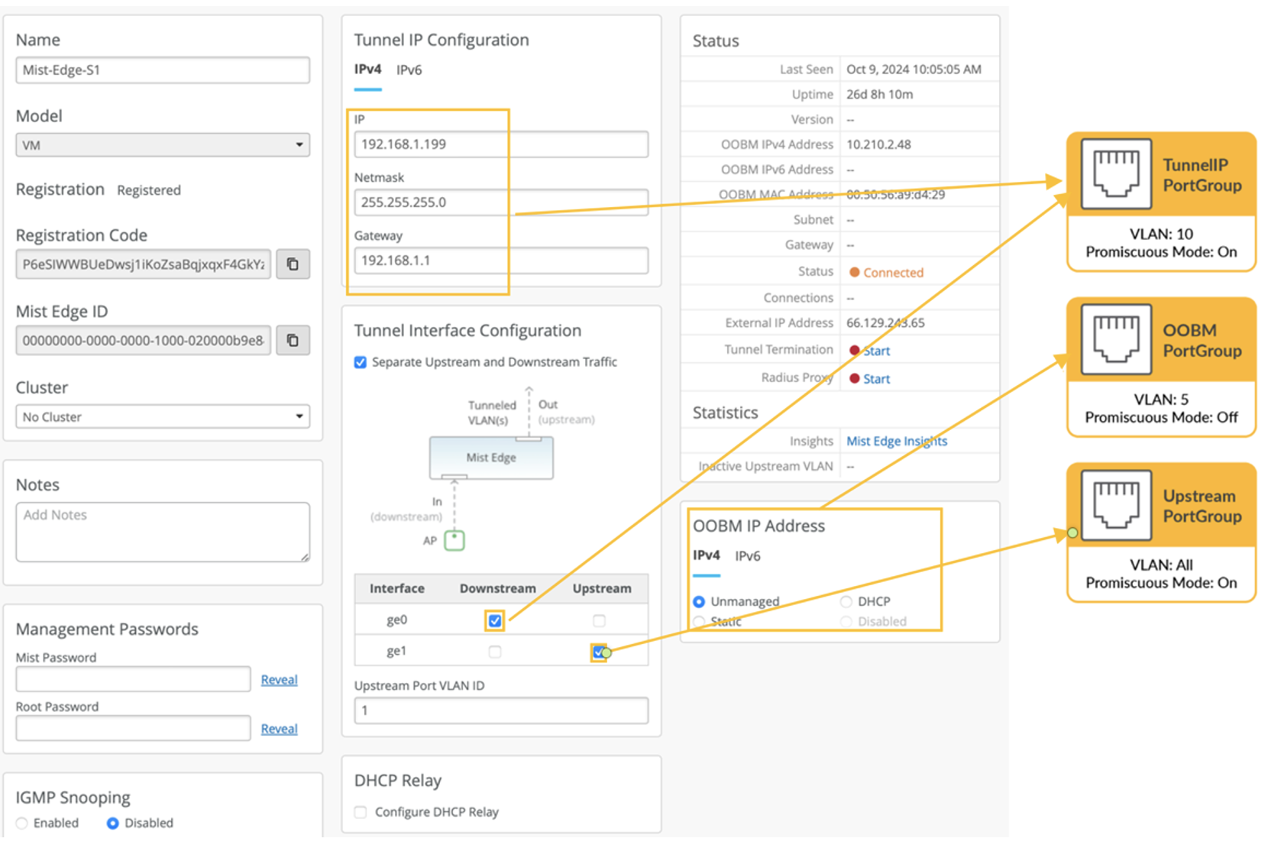This screenshot has height=848, width=1268.
Task: Uncheck ge0 Downstream checkbox
Action: [x=495, y=620]
